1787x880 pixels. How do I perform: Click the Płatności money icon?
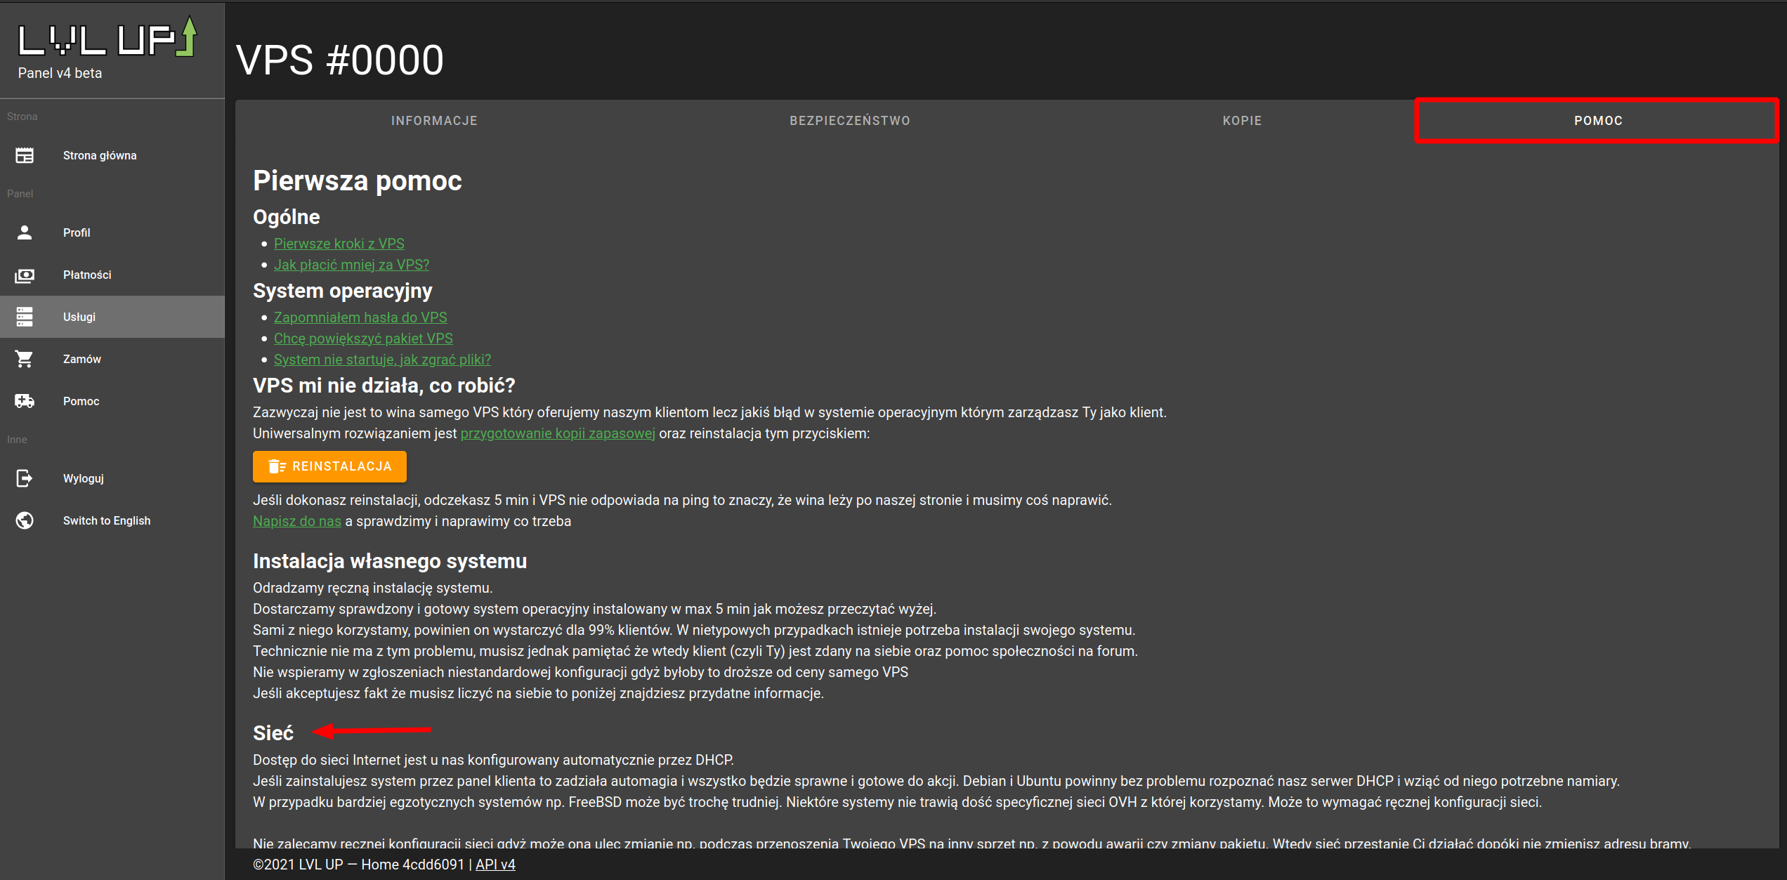(25, 275)
